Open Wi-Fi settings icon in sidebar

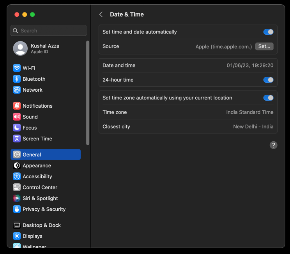click(x=17, y=68)
